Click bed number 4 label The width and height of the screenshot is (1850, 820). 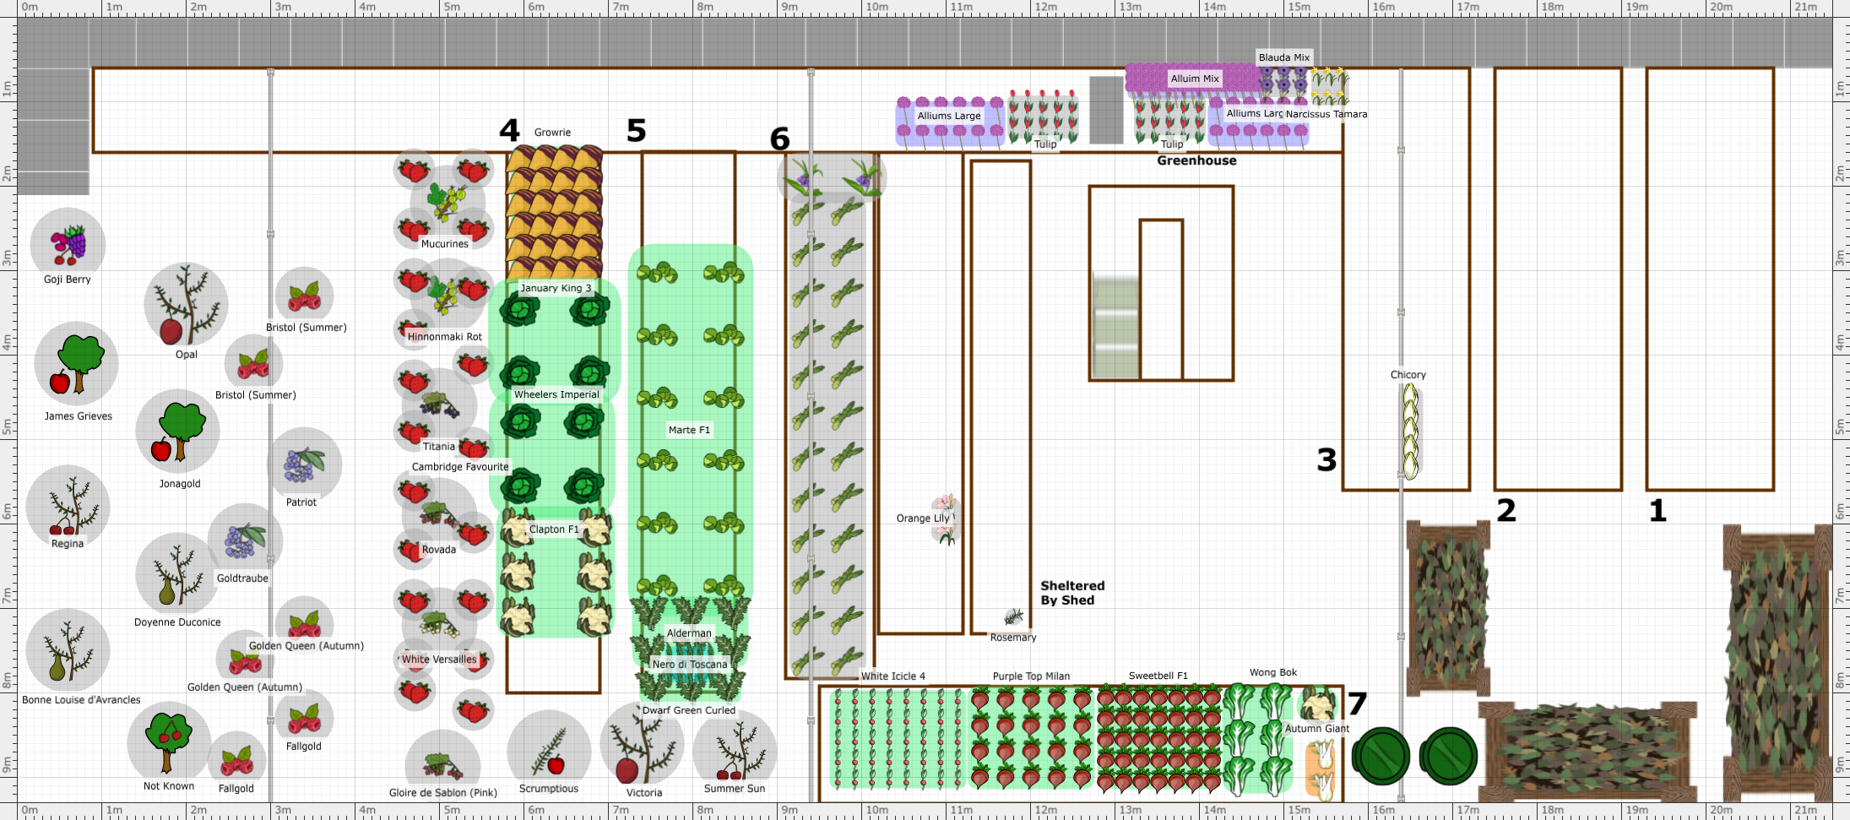click(x=509, y=130)
